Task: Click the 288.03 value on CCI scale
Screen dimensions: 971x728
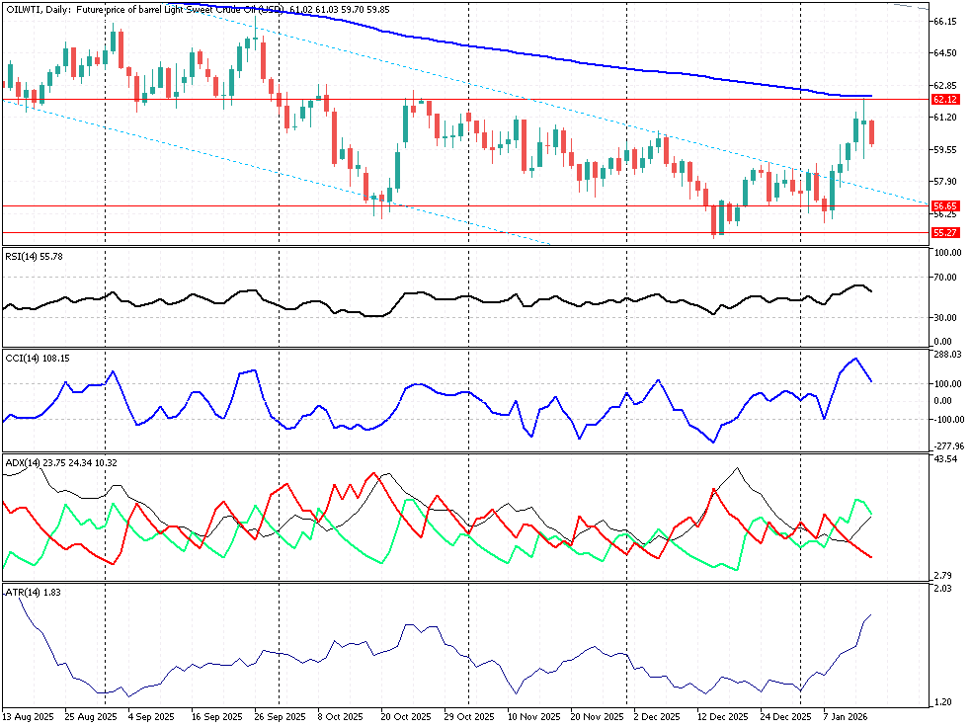Action: point(946,354)
